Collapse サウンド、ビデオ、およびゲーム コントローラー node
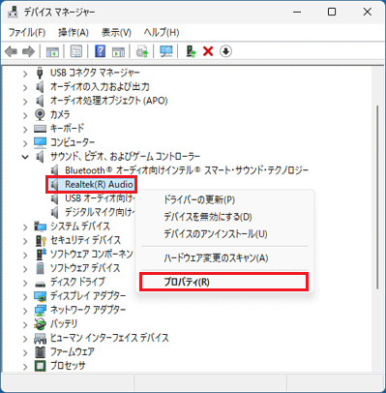This screenshot has height=393, width=386. tap(25, 157)
